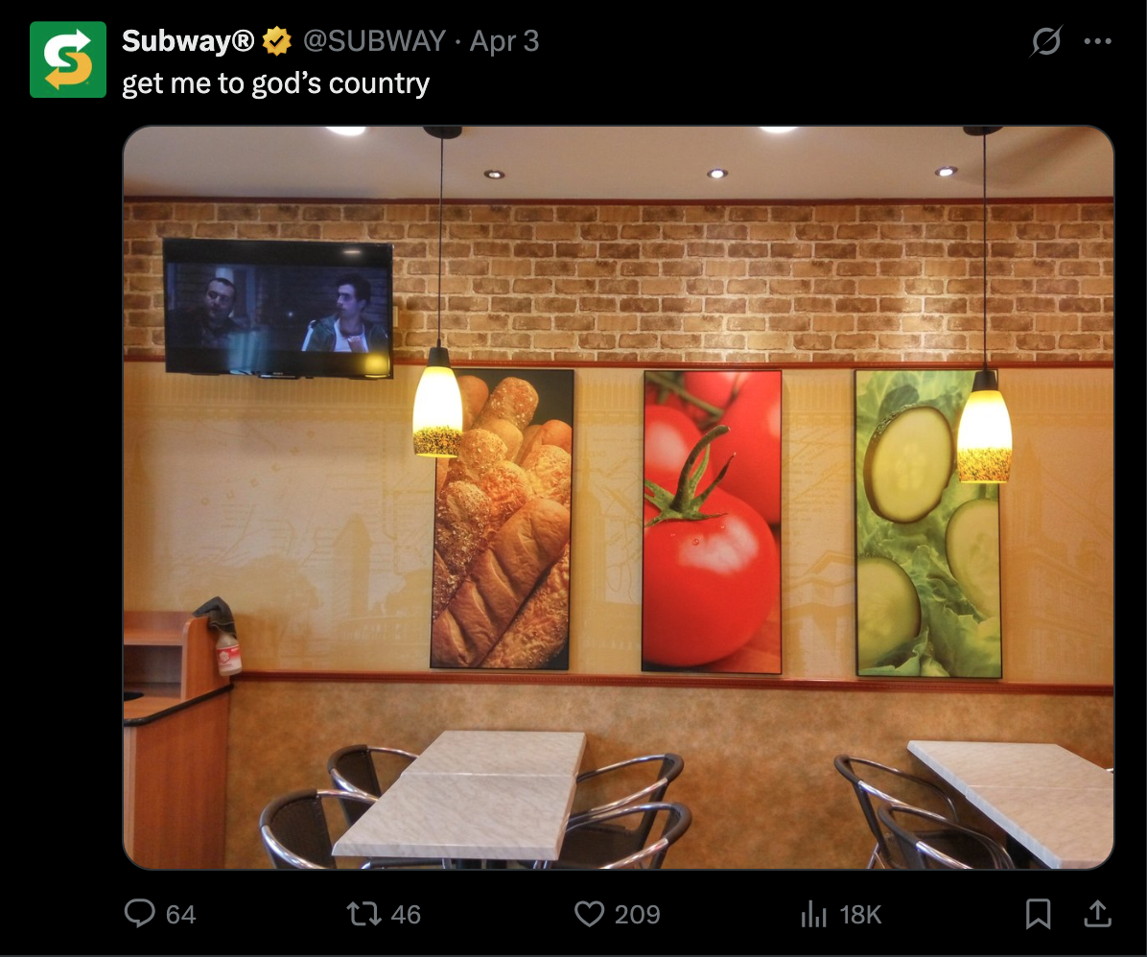Click the reply count 64
1147x957 pixels.
(180, 915)
